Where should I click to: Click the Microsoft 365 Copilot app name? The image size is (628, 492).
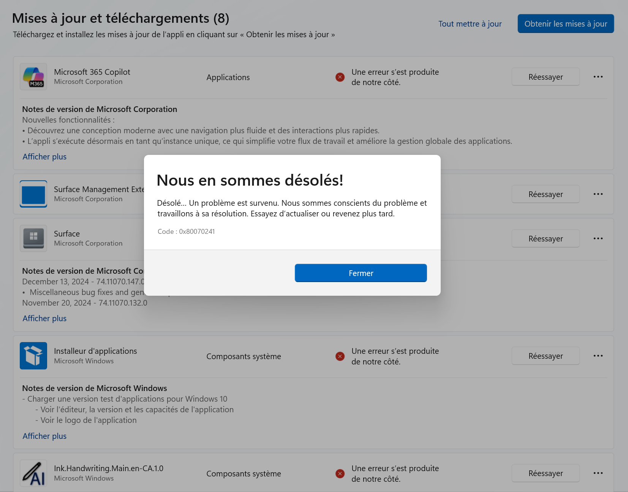tap(92, 72)
